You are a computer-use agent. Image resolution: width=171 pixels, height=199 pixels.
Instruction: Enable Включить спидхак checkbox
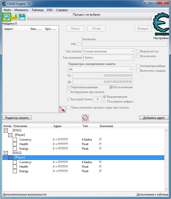pyautogui.click(x=138, y=71)
